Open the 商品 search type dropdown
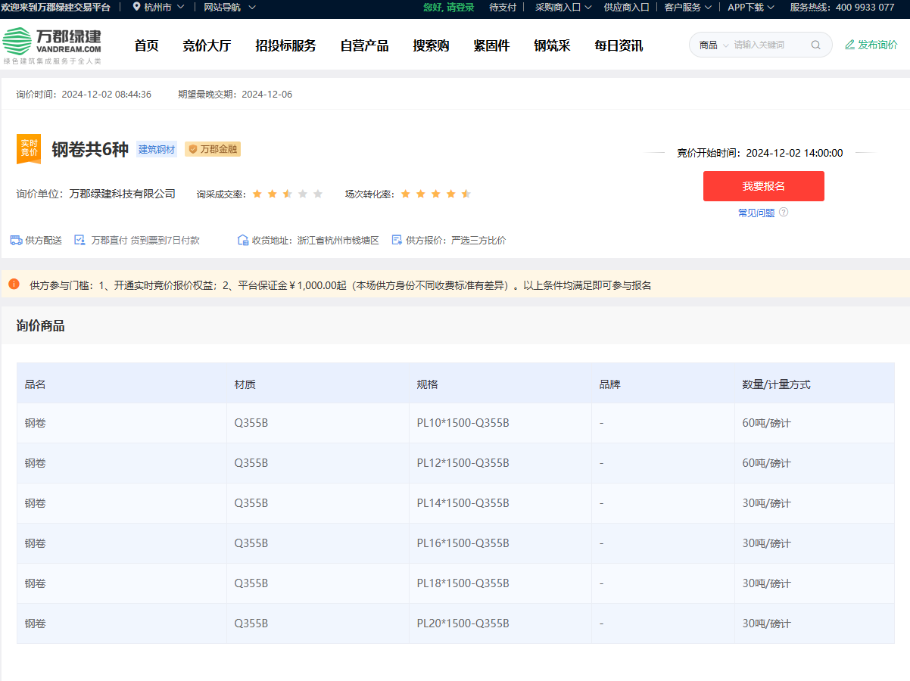This screenshot has height=681, width=910. click(713, 45)
